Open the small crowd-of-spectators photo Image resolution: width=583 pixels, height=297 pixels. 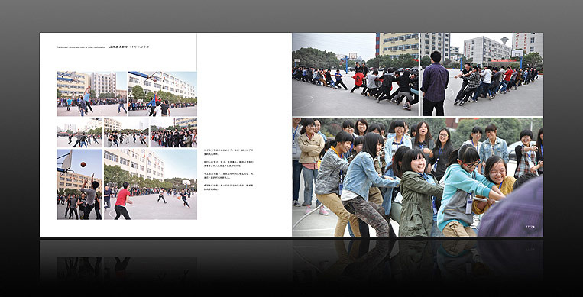173,133
